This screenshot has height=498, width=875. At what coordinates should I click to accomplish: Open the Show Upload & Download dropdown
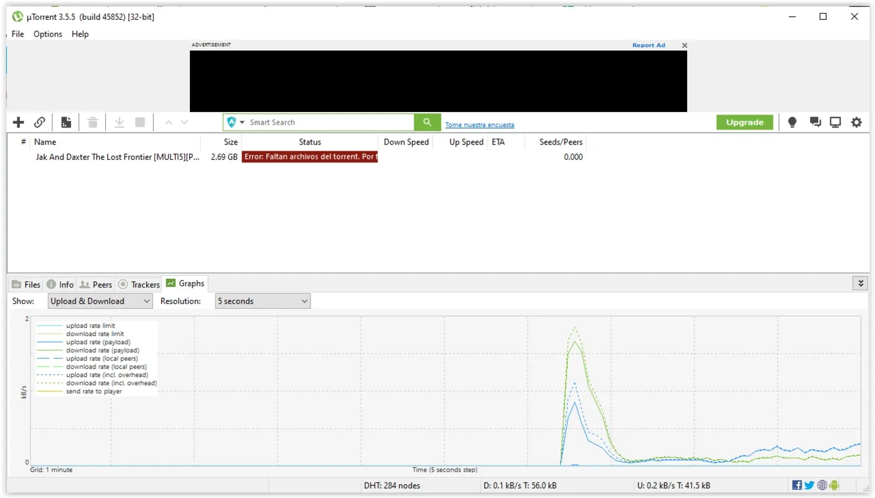[x=100, y=301]
